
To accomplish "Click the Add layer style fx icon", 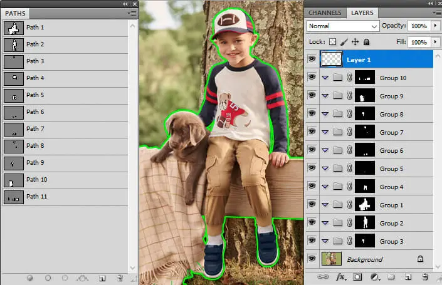I will (341, 276).
